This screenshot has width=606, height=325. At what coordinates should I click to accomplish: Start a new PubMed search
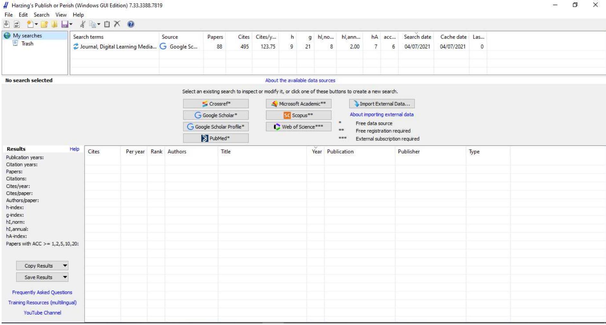(x=216, y=138)
